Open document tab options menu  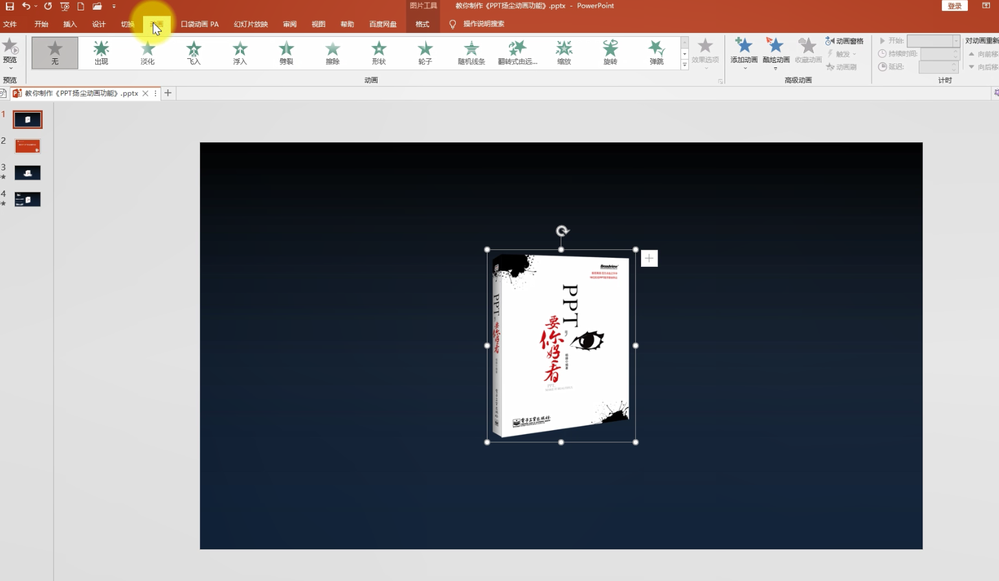pyautogui.click(x=155, y=93)
